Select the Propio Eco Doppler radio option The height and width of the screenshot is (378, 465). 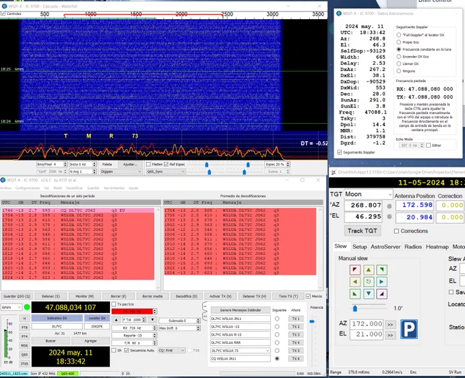click(399, 42)
